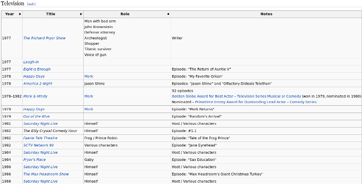This screenshot has height=184, width=362.
Task: Open the Laugh-In title link
Action: 31,61
